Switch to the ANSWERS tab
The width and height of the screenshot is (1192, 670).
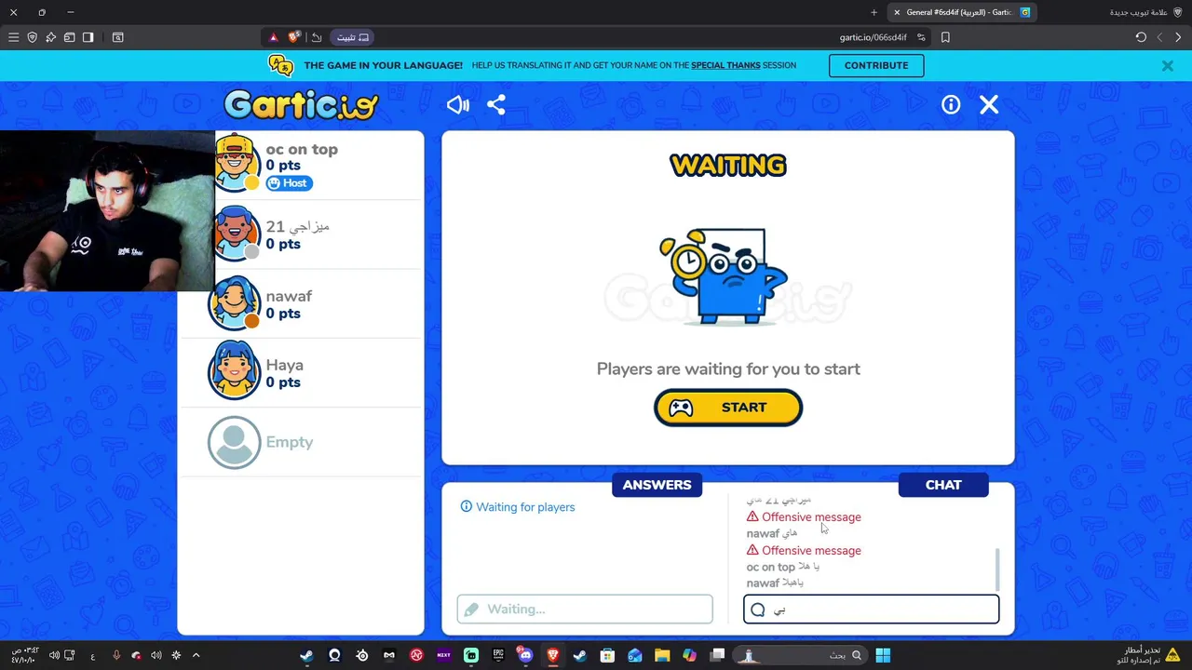[x=657, y=485]
